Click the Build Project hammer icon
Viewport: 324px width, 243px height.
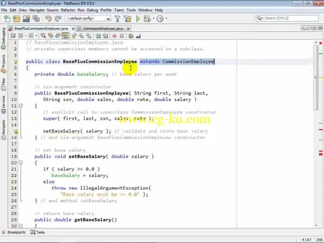pos(118,19)
